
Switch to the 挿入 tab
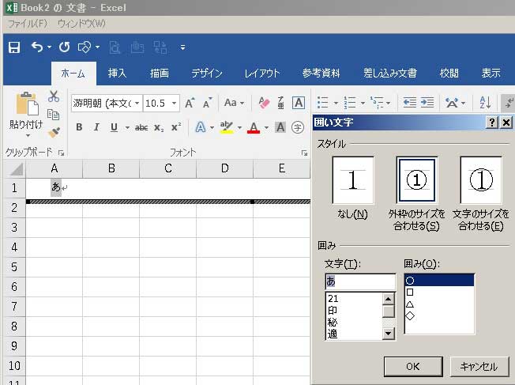[x=117, y=74]
